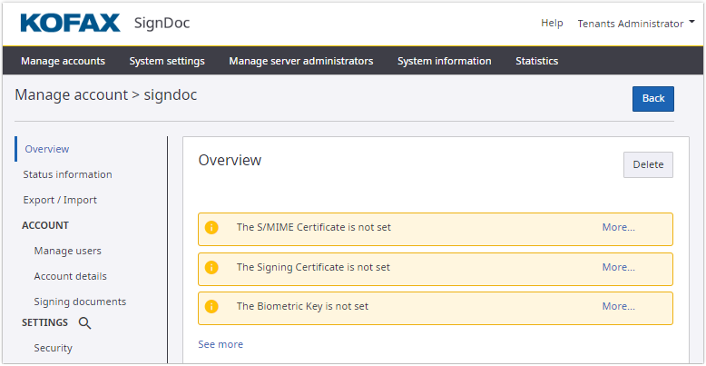Click More for Signing Certificate warning

click(x=618, y=268)
